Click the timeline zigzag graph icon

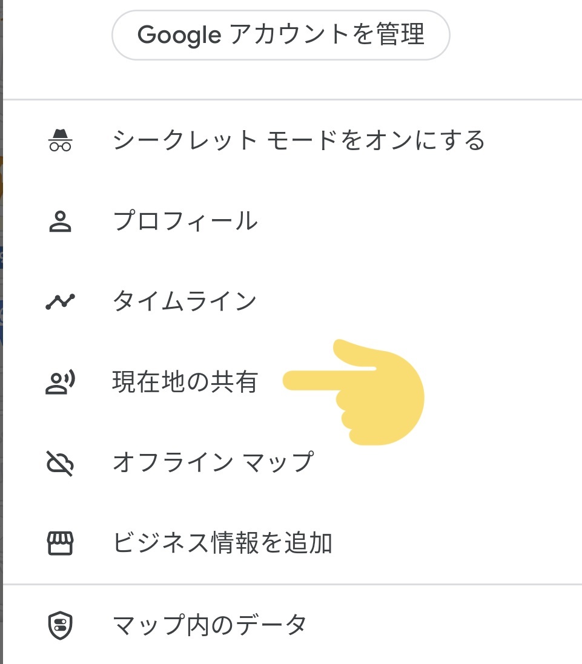(60, 301)
